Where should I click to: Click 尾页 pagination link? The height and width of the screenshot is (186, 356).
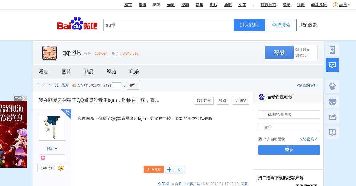(65, 85)
